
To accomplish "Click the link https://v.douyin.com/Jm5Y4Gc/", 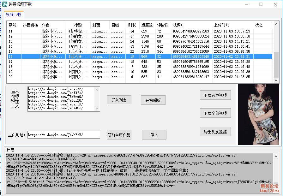I will (x=56, y=108).
